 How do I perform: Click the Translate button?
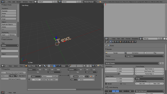tap(9, 11)
